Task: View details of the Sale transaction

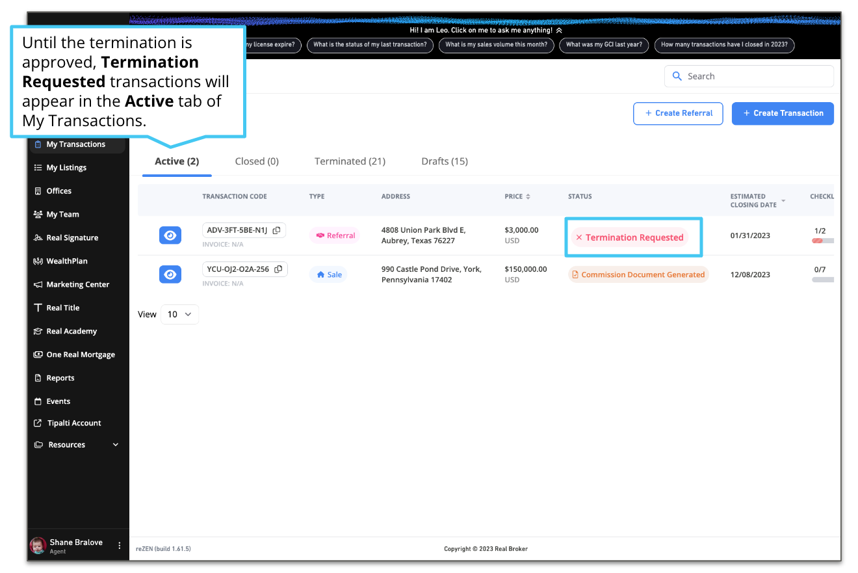Action: coord(170,274)
